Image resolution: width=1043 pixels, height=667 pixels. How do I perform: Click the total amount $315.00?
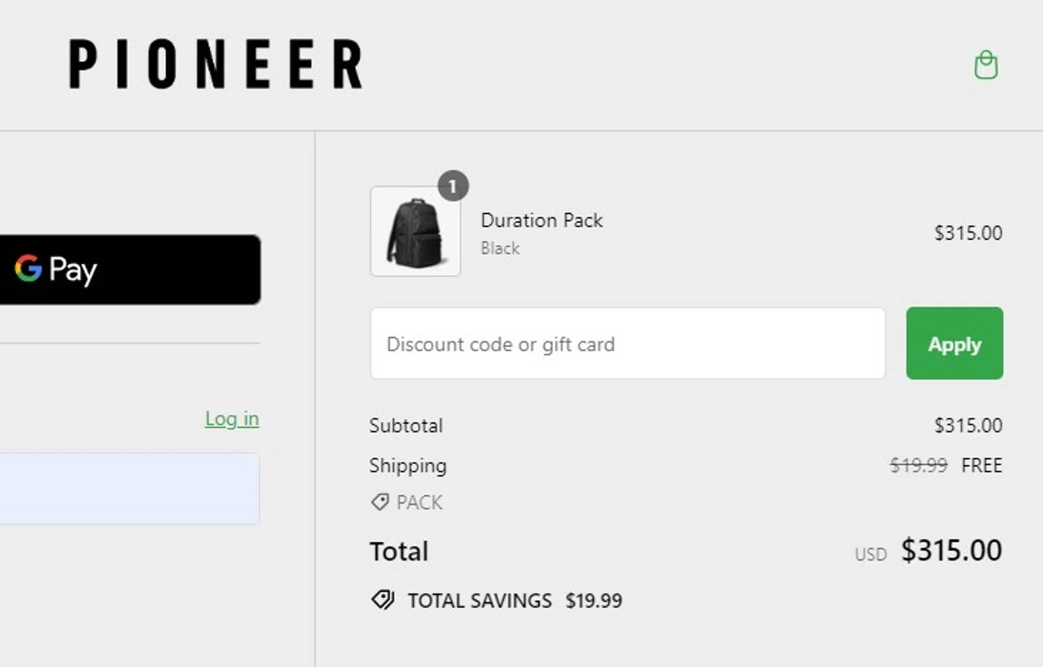(951, 550)
